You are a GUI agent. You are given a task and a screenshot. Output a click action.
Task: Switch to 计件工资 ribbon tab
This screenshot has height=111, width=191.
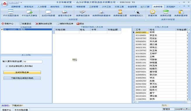106,7
